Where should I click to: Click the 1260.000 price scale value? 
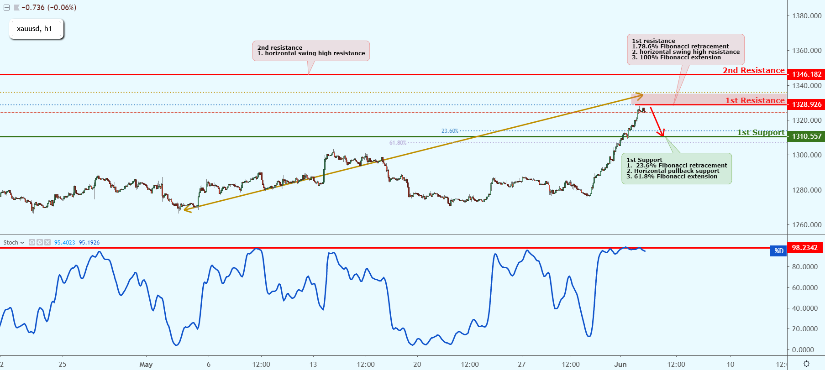807,224
